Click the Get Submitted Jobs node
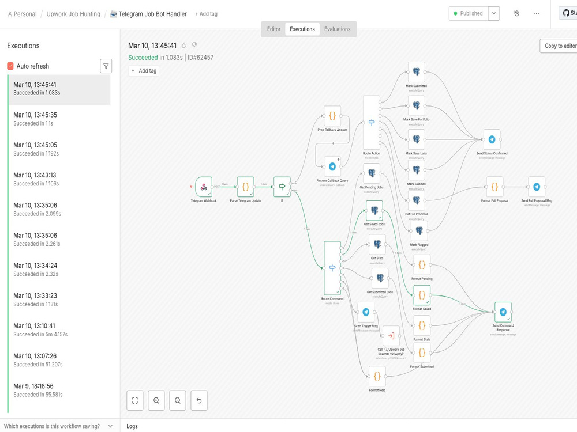 (380, 278)
